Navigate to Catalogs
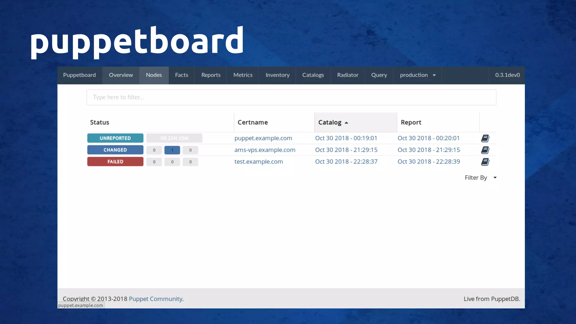This screenshot has height=324, width=576. (313, 75)
